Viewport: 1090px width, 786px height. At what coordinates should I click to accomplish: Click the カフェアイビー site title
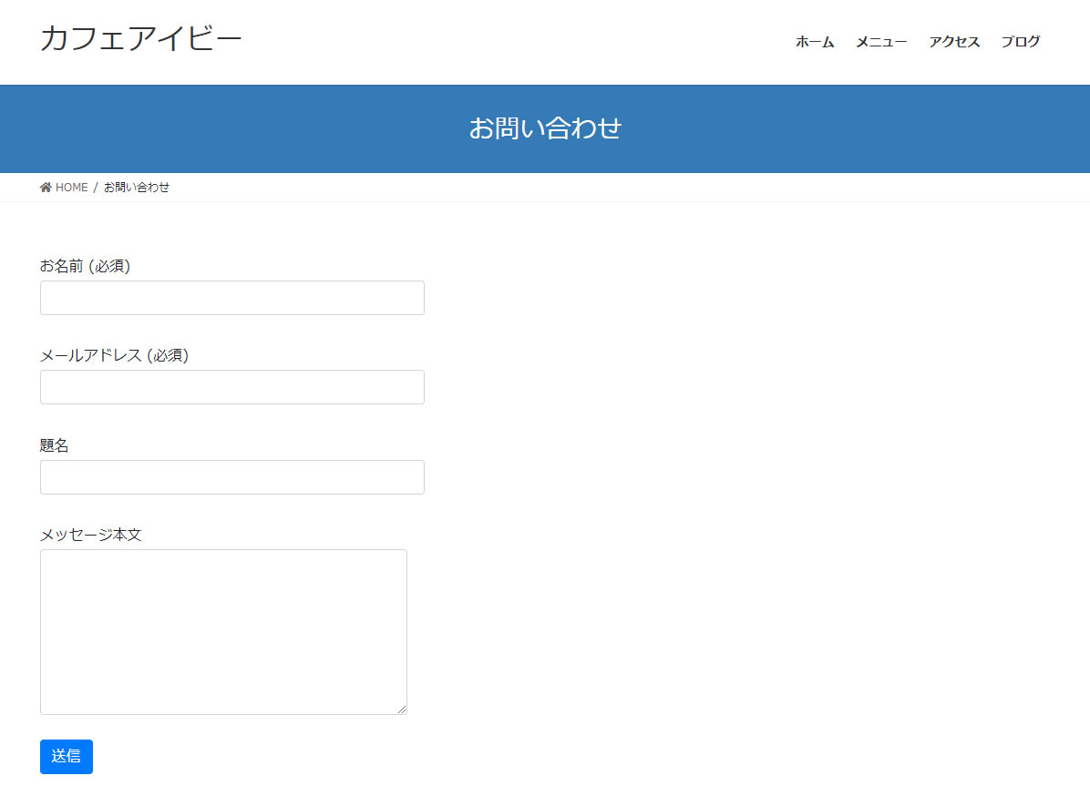(140, 38)
